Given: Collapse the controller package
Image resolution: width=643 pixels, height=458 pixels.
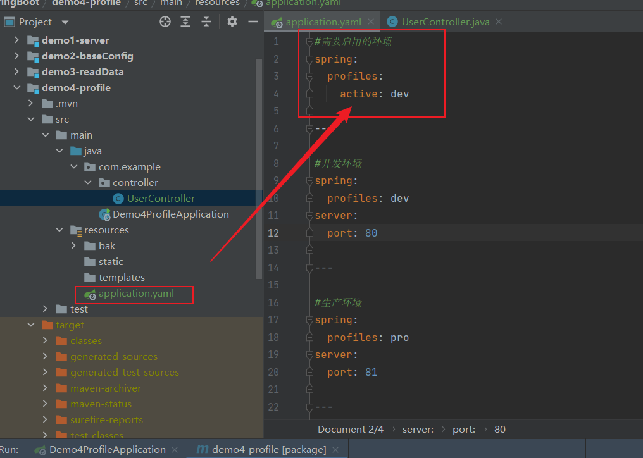Looking at the screenshot, I should (88, 182).
